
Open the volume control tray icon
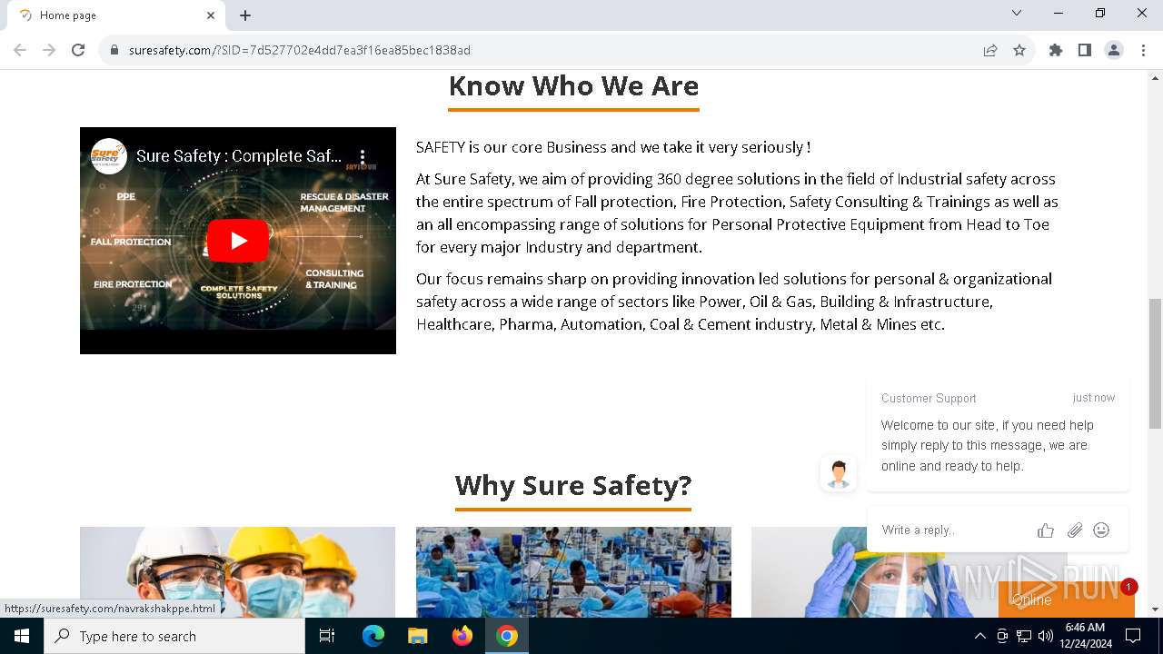click(1046, 636)
